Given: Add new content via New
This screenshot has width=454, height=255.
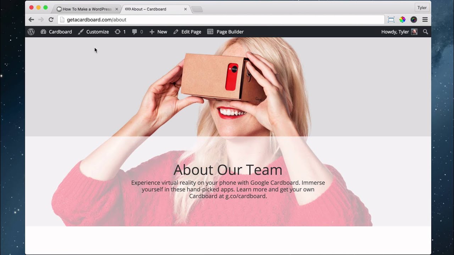Looking at the screenshot, I should (x=158, y=32).
